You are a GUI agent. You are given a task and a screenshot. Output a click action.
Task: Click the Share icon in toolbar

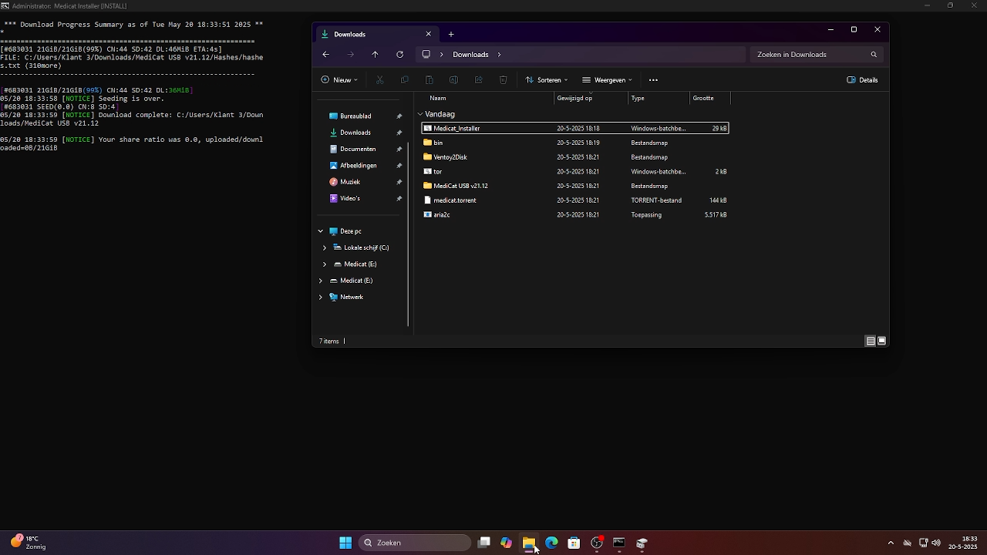[478, 80]
